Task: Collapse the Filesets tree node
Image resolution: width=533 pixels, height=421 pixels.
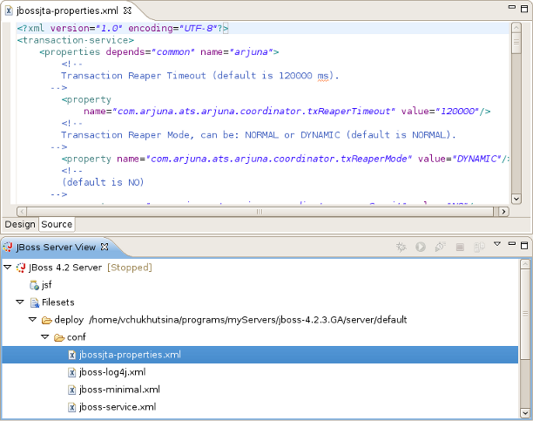Action: pos(19,302)
